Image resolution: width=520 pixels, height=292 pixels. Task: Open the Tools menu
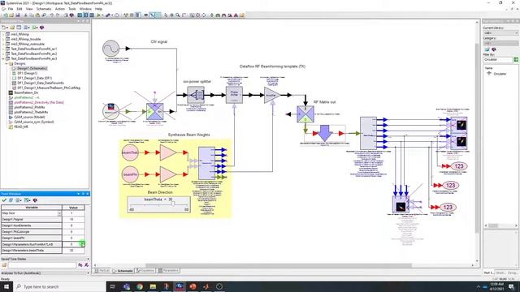[x=72, y=9]
